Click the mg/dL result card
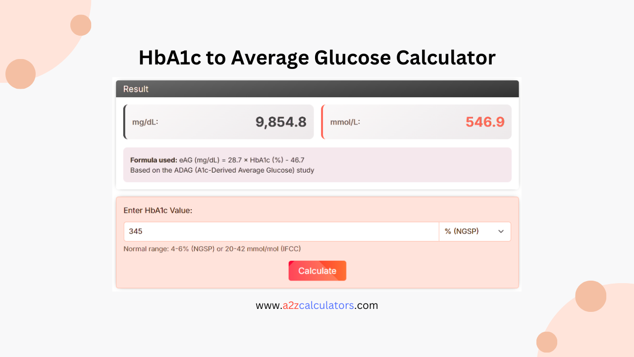 click(218, 121)
